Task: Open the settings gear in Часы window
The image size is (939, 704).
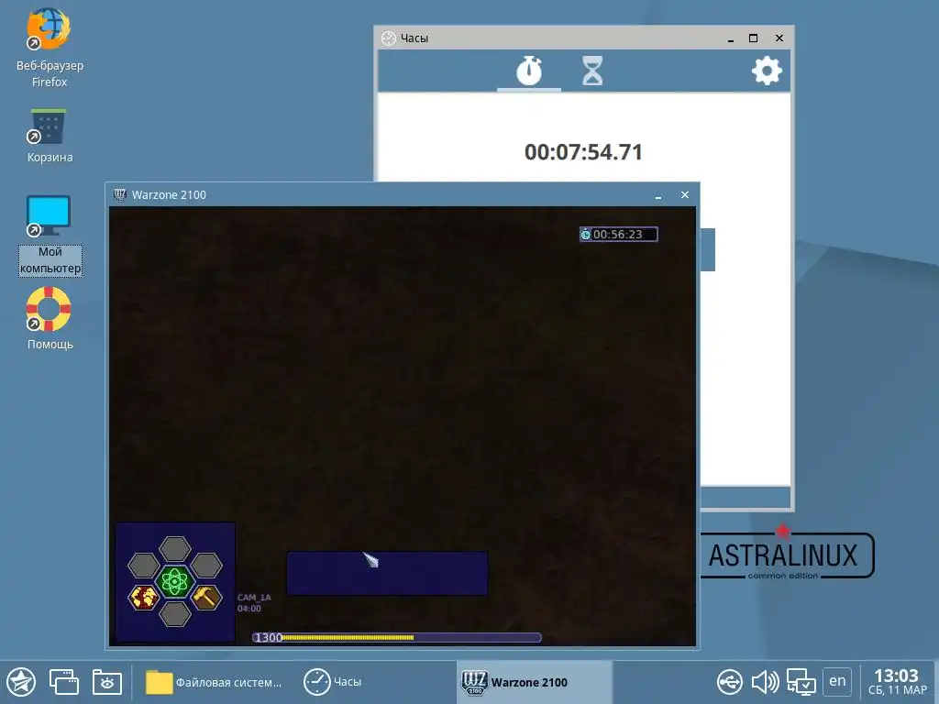Action: [767, 71]
